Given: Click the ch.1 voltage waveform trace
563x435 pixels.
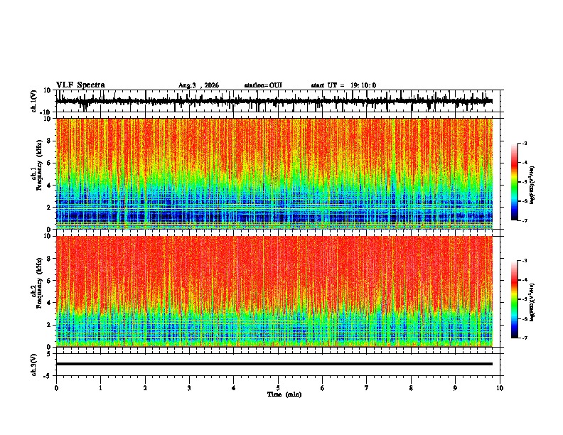Looking at the screenshot, I should [x=274, y=101].
